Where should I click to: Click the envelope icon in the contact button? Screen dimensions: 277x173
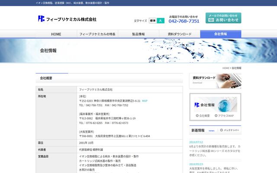[x=211, y=20]
